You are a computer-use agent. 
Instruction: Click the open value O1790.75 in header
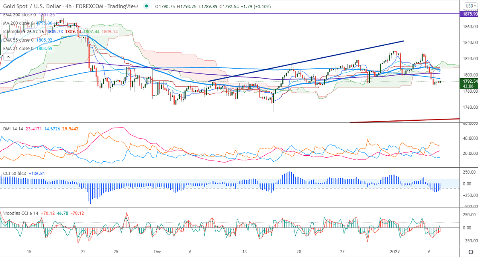click(165, 6)
